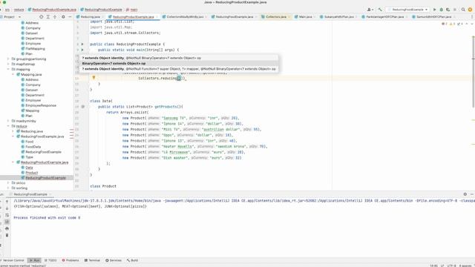Hide the Project tool window
475x267 pixels.
pos(70,17)
